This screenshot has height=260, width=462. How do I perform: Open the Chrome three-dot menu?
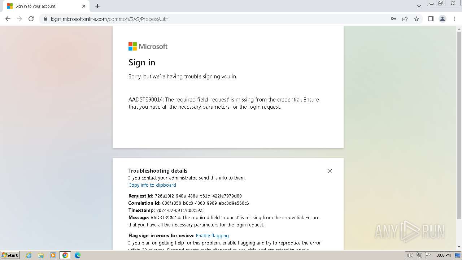(454, 19)
